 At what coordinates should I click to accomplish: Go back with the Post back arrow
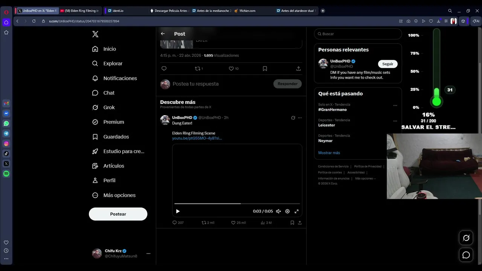(x=163, y=34)
